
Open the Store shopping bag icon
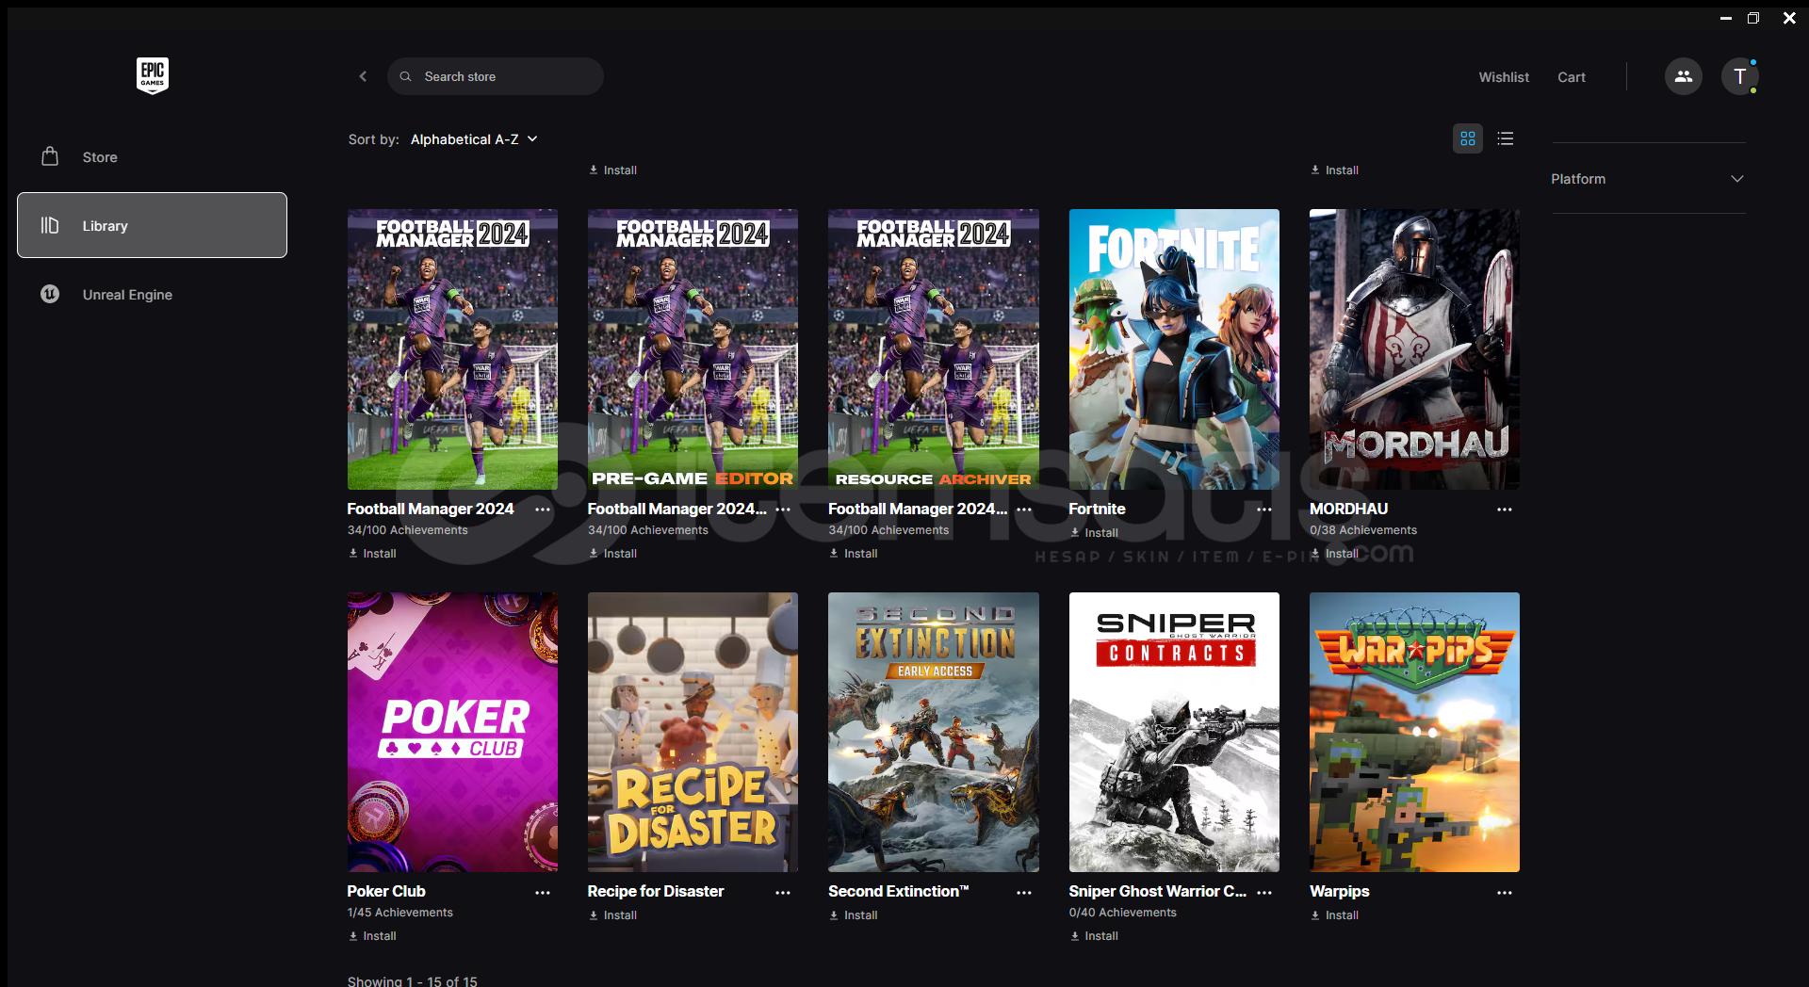(50, 156)
